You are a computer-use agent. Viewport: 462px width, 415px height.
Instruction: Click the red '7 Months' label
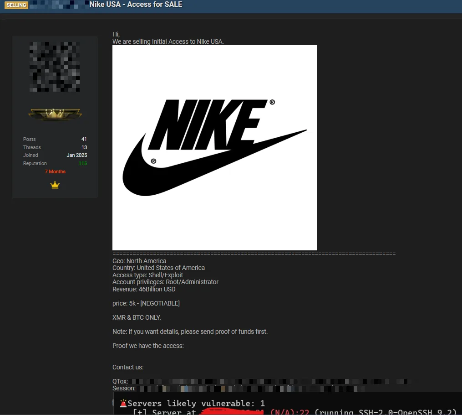[55, 171]
